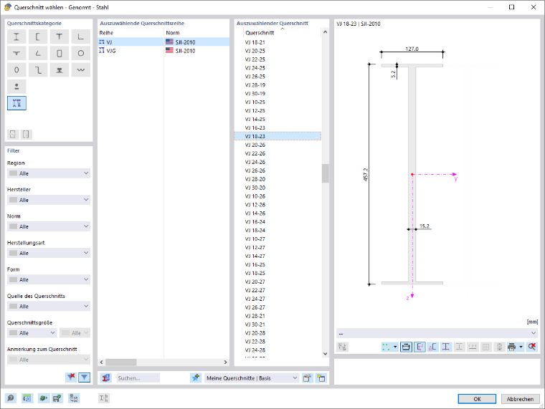Click the Abbrechen button
Image resolution: width=545 pixels, height=409 pixels.
(520, 399)
